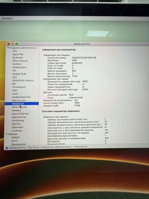
Task: Click the GPUSwitch row label
Action: click(x=54, y=141)
